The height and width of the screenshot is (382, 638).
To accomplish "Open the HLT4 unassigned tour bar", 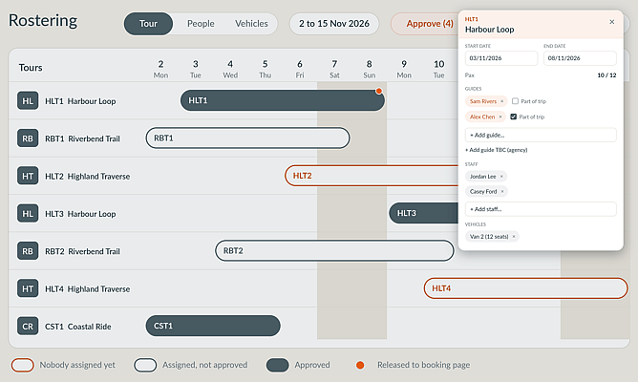I will [x=525, y=288].
